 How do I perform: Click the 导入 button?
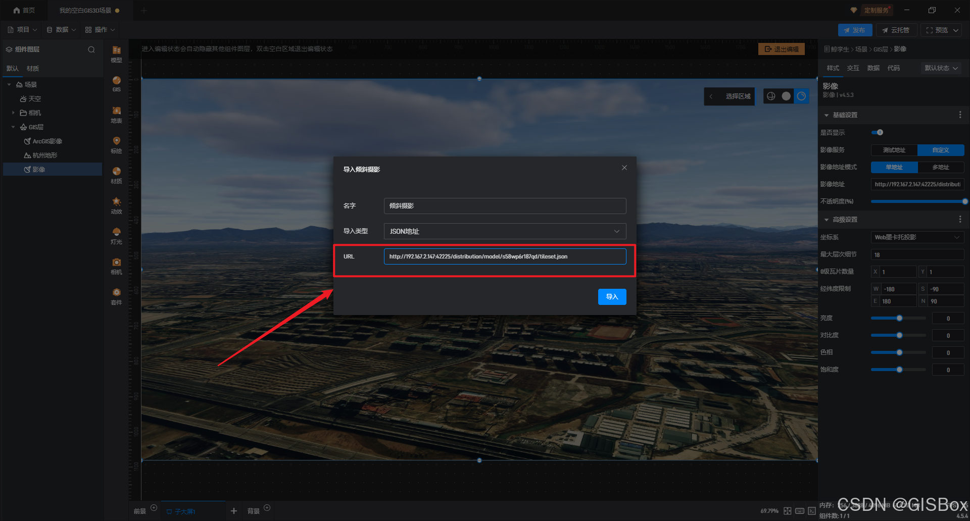tap(612, 297)
